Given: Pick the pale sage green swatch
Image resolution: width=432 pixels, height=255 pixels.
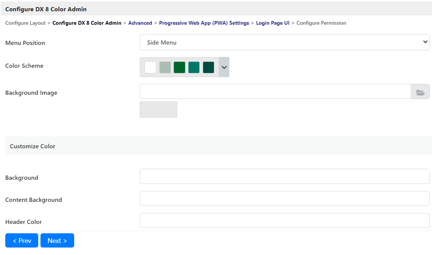Looking at the screenshot, I should [x=165, y=67].
